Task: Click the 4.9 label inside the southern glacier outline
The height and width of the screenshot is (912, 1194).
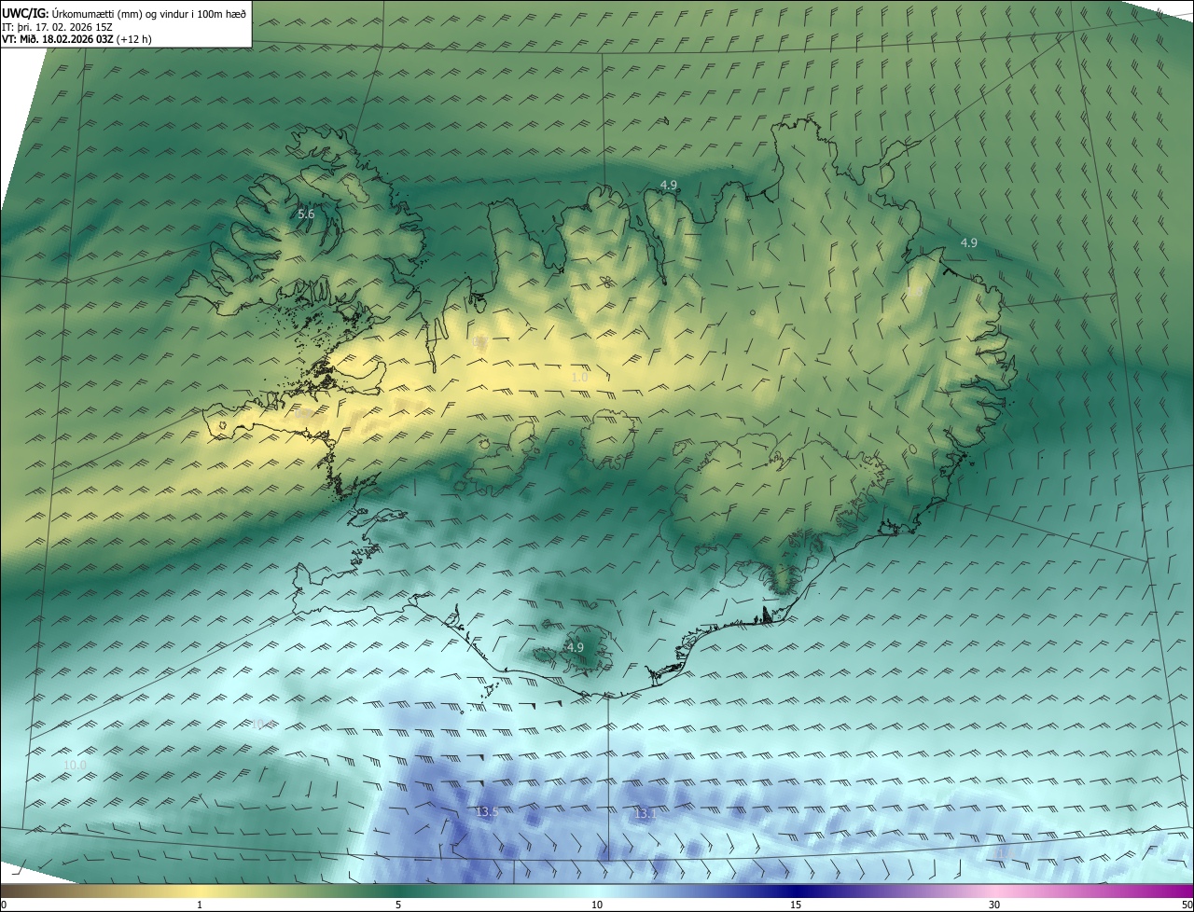Action: [575, 647]
